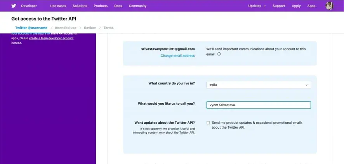Open the Community menu
Screen dimensions: 344x164
(x=137, y=6)
